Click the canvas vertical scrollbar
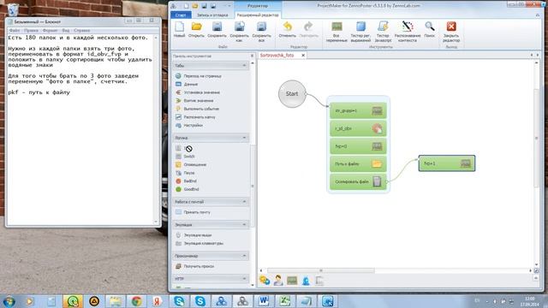This screenshot has height=308, width=548. point(537,138)
